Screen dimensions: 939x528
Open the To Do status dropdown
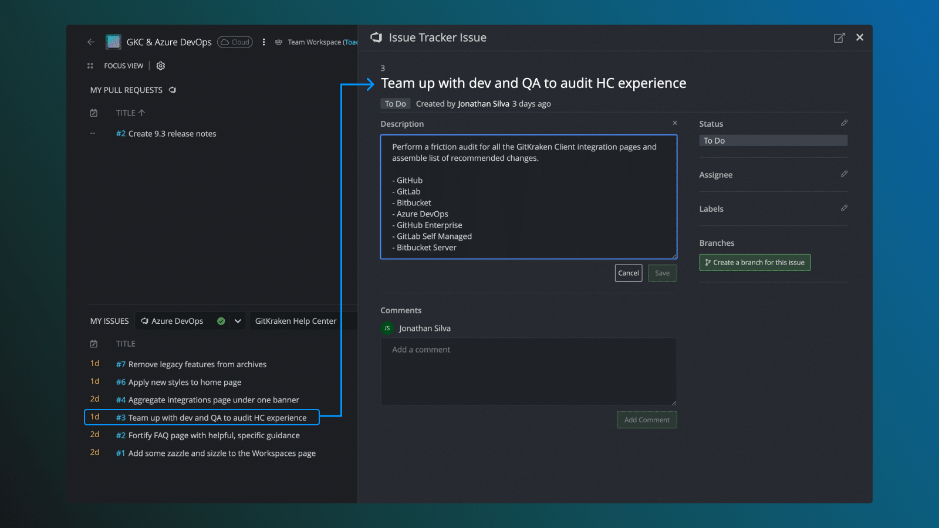click(774, 141)
